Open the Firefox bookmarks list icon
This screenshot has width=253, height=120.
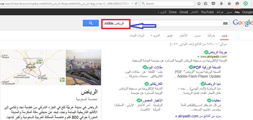[205, 3]
